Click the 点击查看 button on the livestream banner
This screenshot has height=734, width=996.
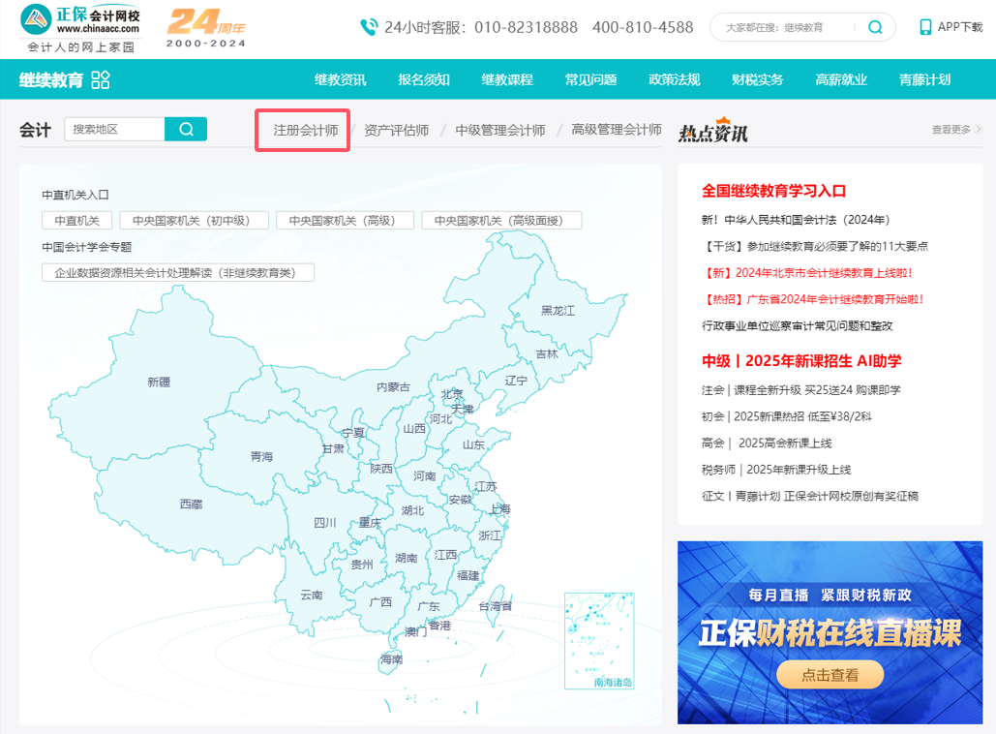click(830, 676)
